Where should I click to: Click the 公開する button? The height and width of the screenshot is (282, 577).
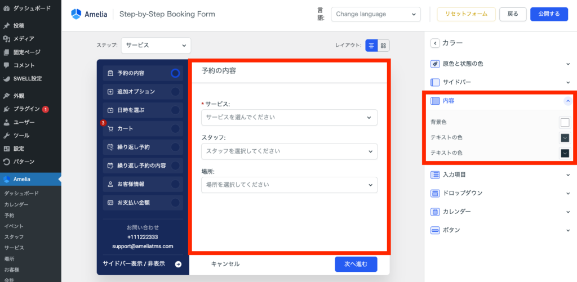(548, 14)
